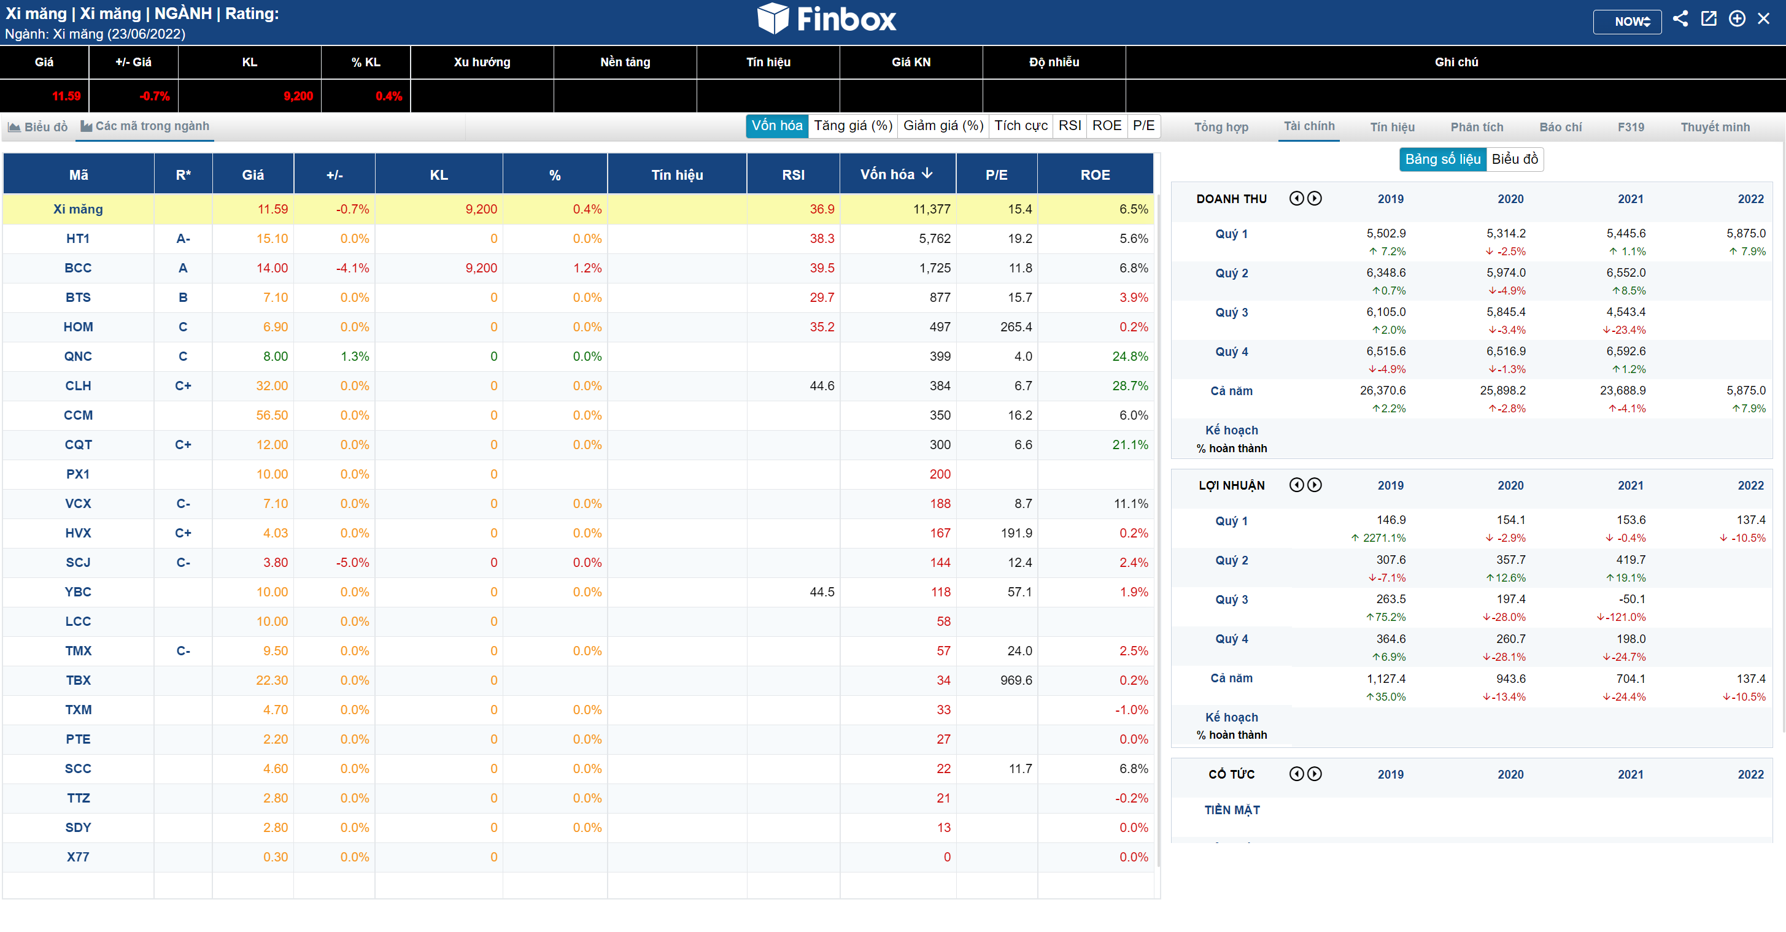Select the Vốn hóa filter

(x=776, y=126)
